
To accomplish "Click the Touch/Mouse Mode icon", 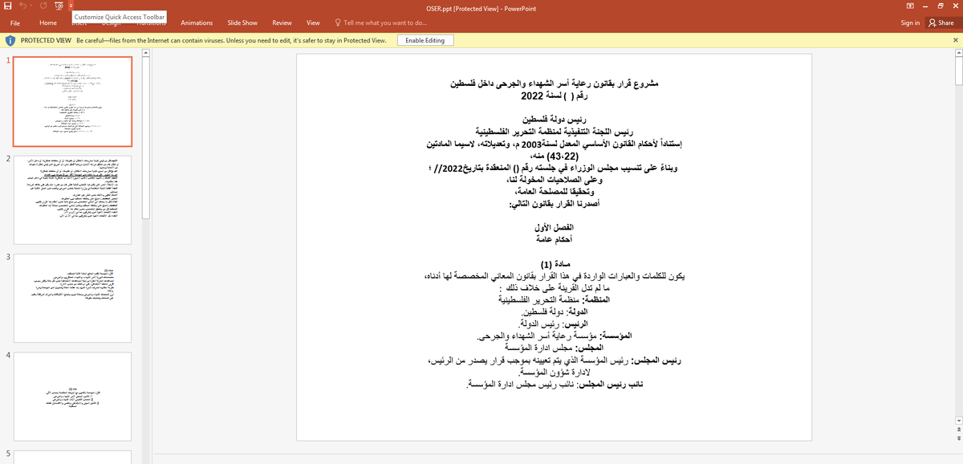I will coord(58,7).
